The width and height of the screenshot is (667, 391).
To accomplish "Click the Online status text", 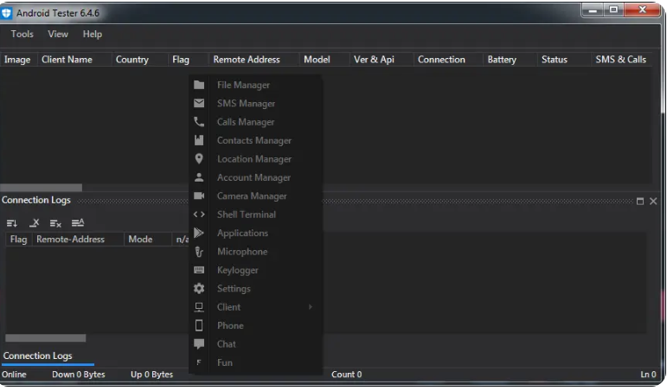I will coord(14,375).
